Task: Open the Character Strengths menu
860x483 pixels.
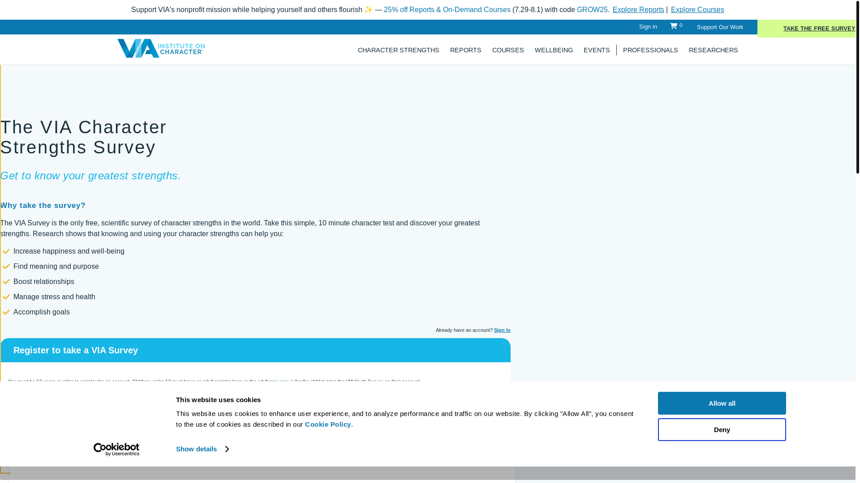Action: 398,50
